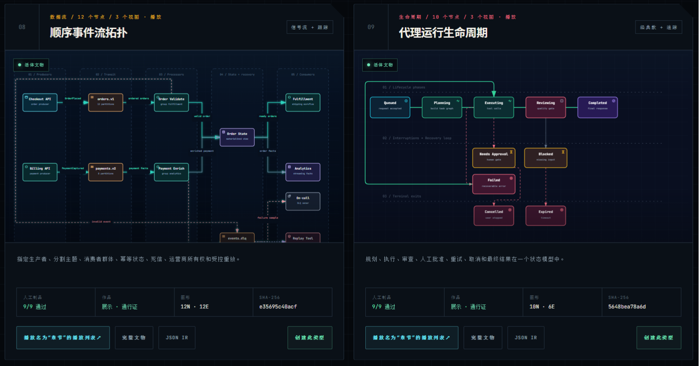Viewport: 699px width, 366px height.
Task: Click the hourglass icon in the Blocked node
Action: pos(563,152)
